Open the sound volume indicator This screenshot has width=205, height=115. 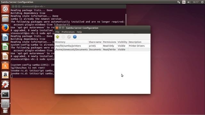coord(189,2)
